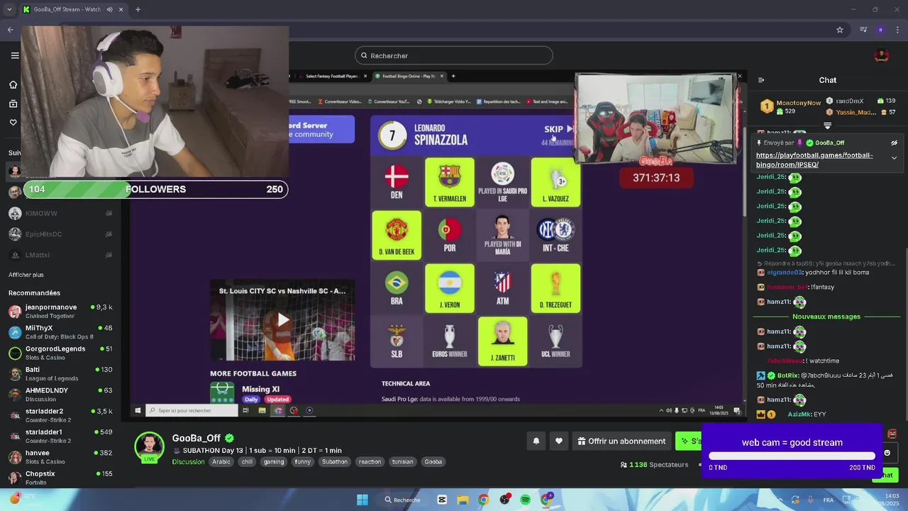Open new browser tab plus button
908x511 pixels.
pyautogui.click(x=138, y=9)
